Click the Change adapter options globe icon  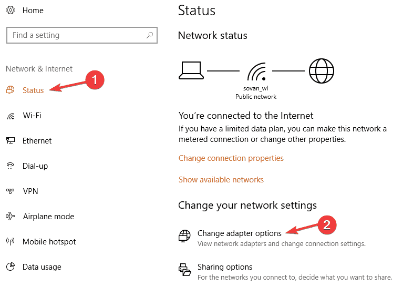184,236
